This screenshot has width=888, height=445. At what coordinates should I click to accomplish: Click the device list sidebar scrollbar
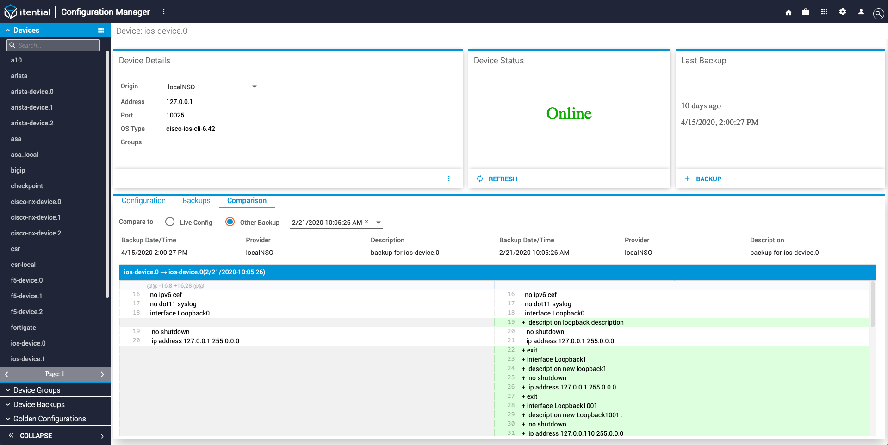pyautogui.click(x=107, y=174)
